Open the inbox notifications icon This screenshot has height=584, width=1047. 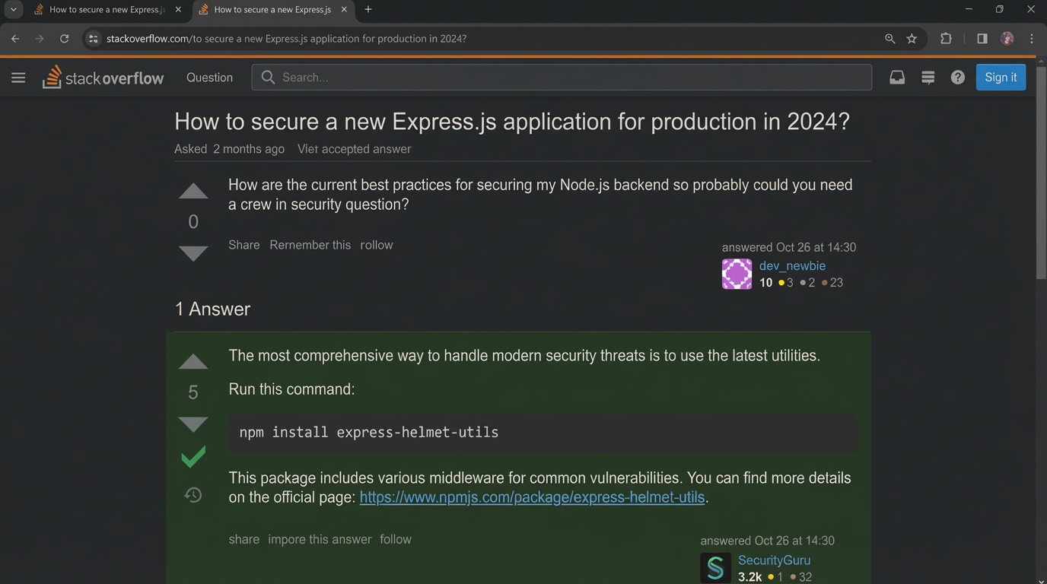pyautogui.click(x=896, y=77)
